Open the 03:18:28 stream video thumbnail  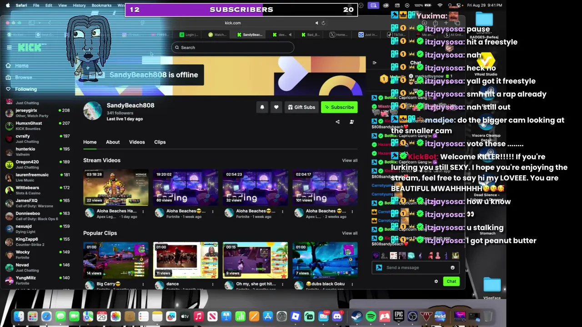tap(116, 187)
